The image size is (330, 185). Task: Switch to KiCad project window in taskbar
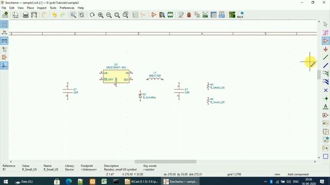(141, 181)
